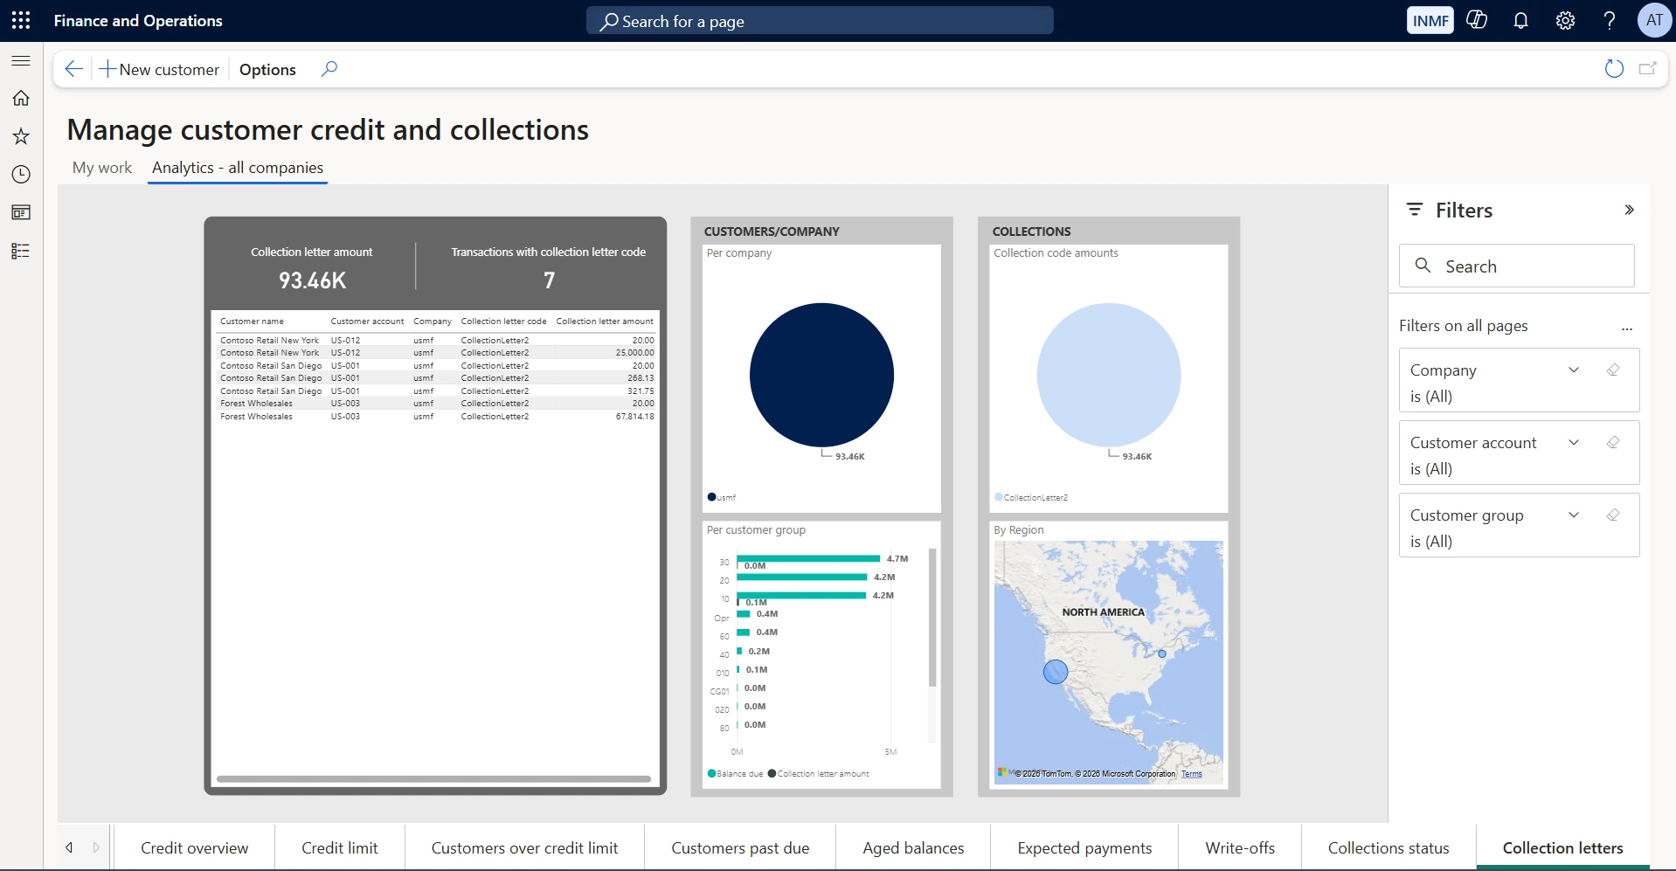Open the app launcher waffle icon
Screen dimensions: 1676x871
(21, 20)
